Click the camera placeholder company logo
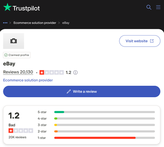 [14, 41]
